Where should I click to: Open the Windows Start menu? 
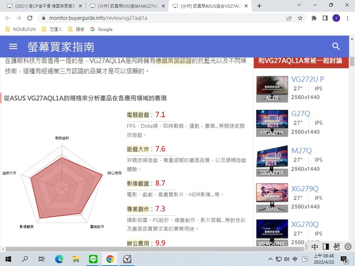[x=8, y=259]
